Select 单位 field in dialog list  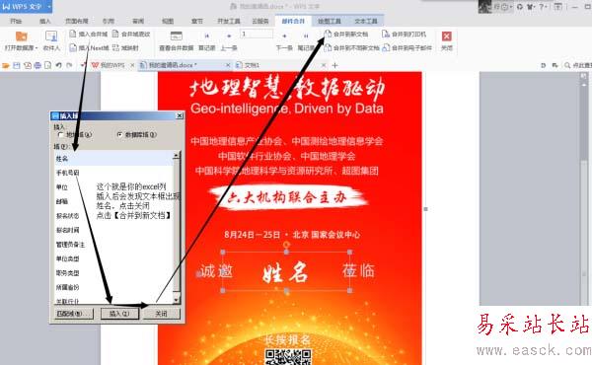tap(113, 187)
